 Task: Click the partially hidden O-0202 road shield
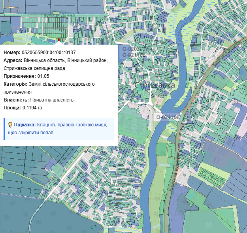(x=128, y=49)
